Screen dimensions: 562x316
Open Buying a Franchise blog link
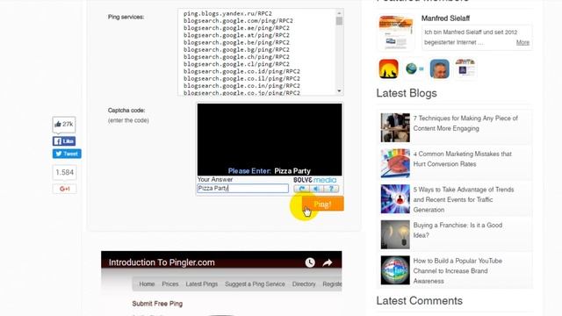(458, 230)
